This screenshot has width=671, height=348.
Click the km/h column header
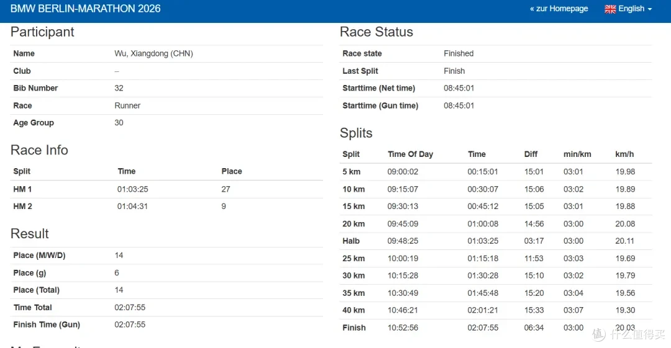624,154
